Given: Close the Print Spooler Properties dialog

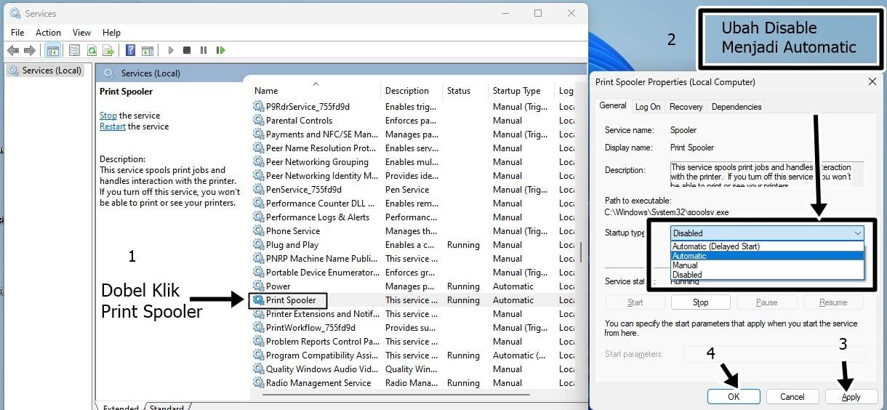Looking at the screenshot, I should tap(872, 82).
